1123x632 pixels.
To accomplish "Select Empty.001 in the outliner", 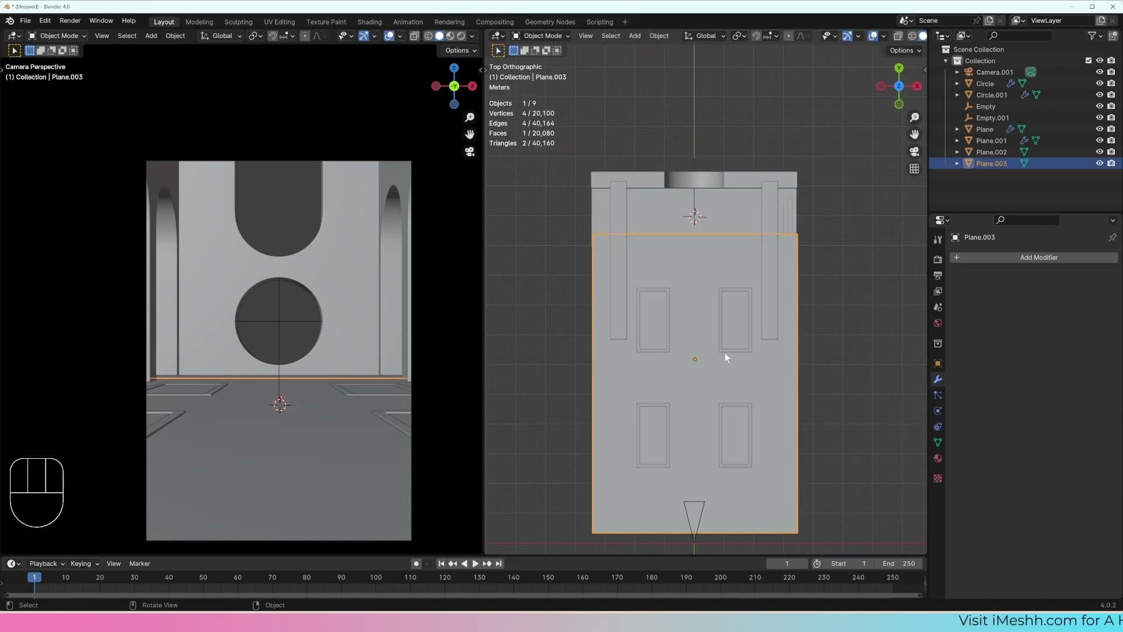I will pyautogui.click(x=992, y=118).
